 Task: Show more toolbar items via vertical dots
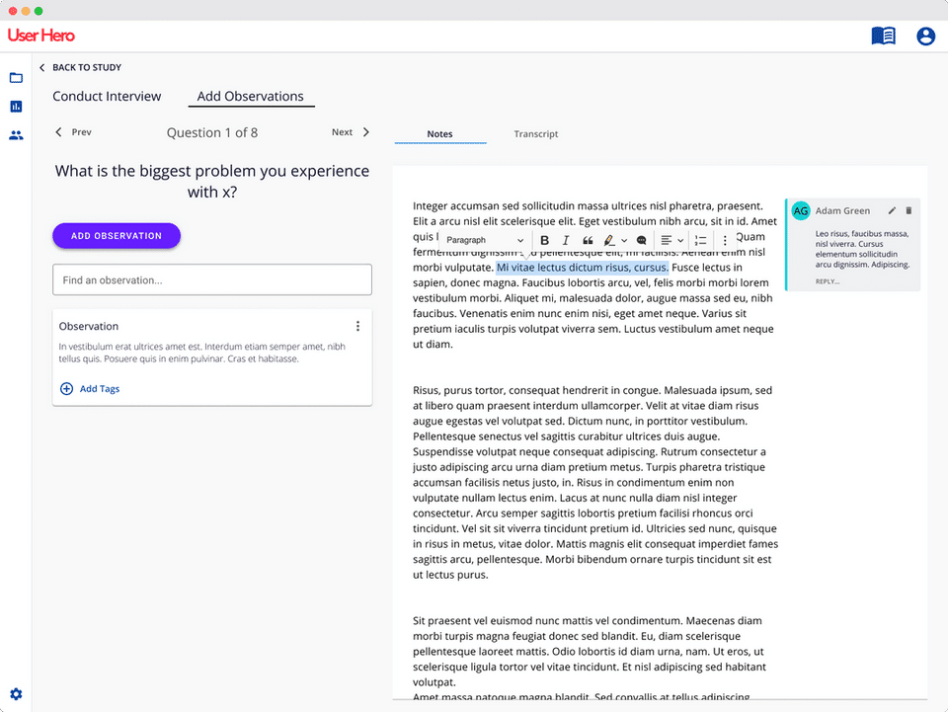coord(725,240)
